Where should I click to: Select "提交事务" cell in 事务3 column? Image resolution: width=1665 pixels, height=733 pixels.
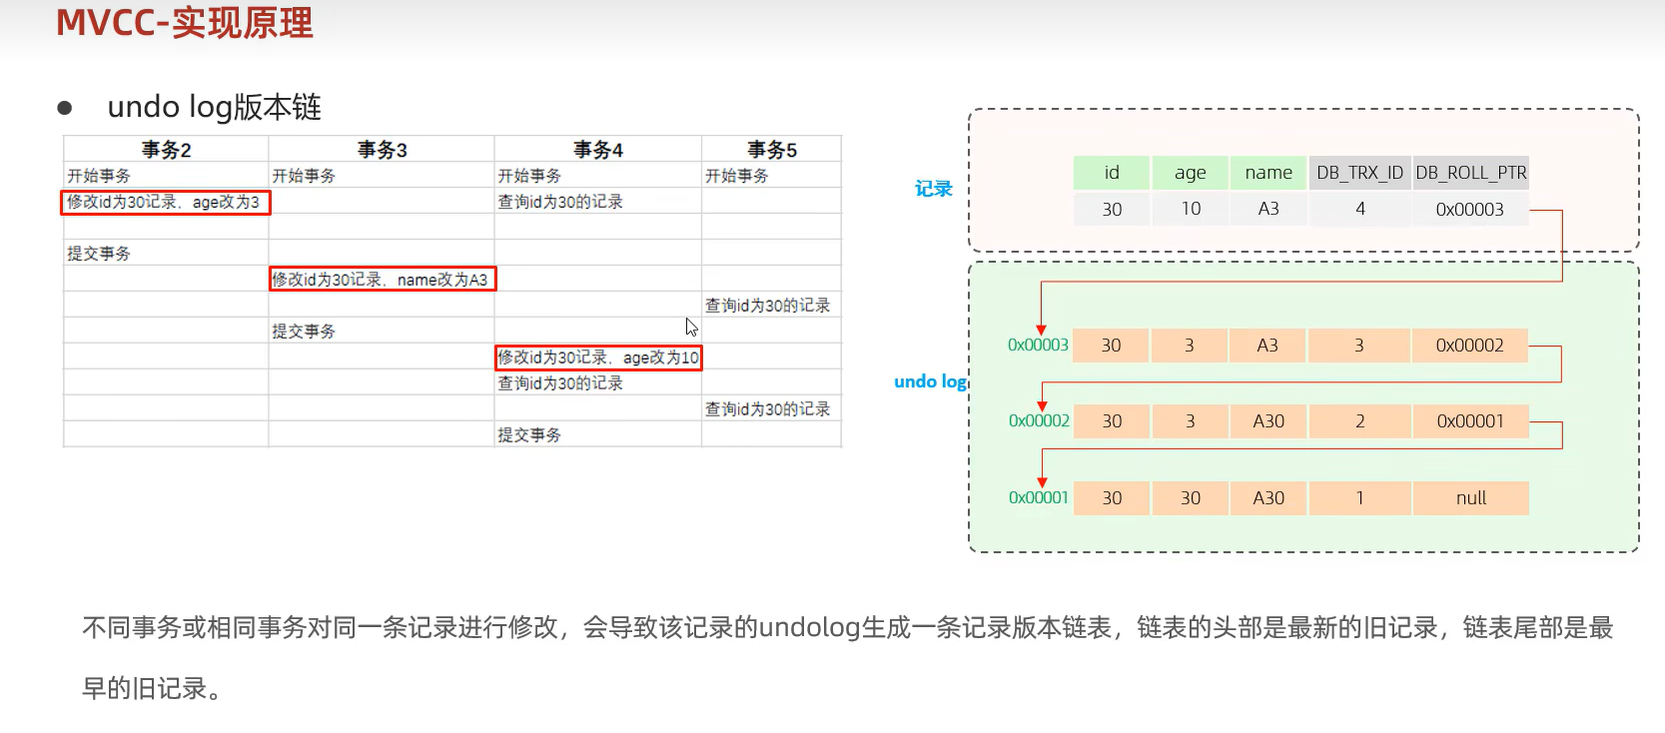click(382, 332)
